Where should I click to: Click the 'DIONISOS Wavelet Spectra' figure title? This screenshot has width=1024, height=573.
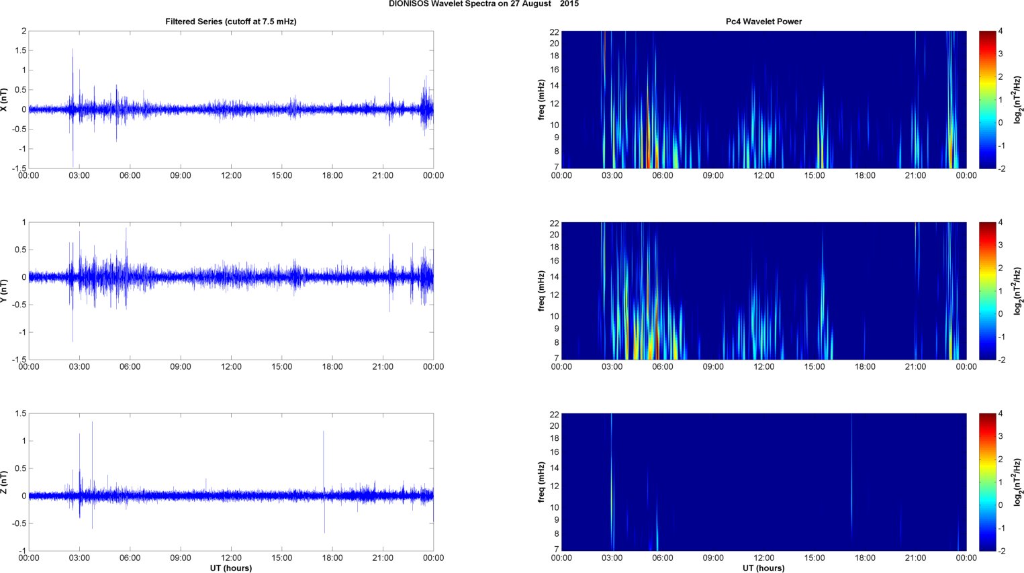[x=483, y=4]
